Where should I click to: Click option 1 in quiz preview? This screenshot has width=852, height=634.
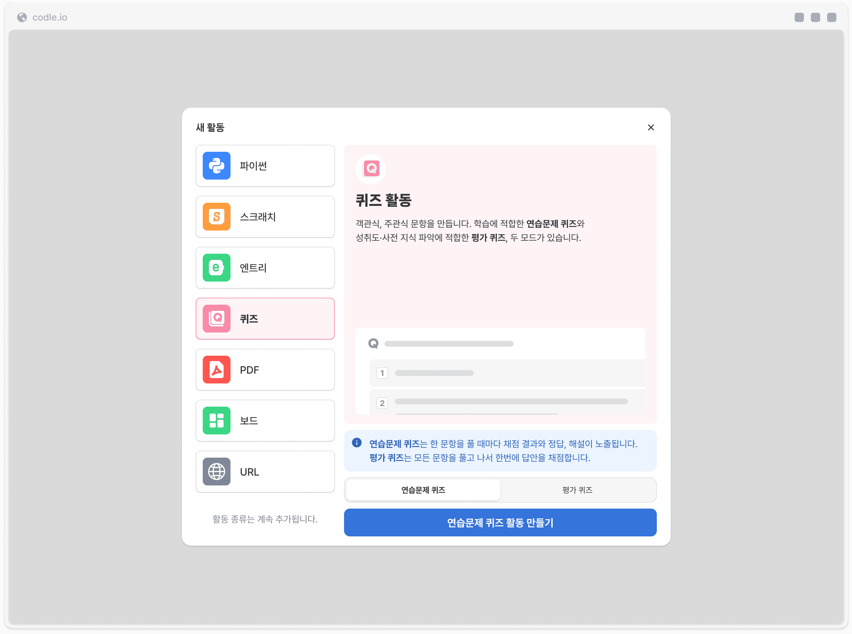507,373
